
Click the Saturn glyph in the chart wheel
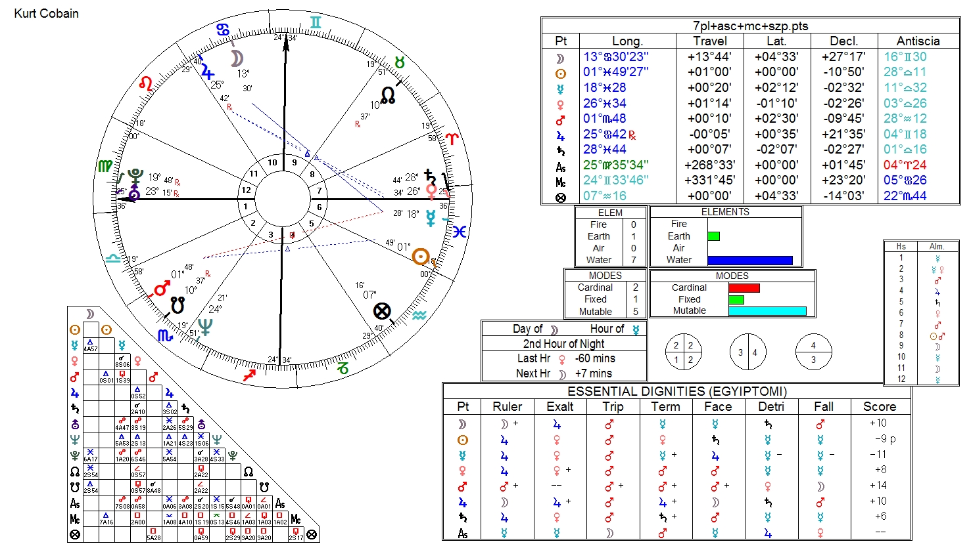pyautogui.click(x=431, y=176)
